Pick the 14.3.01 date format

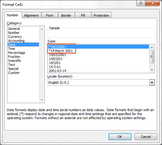click(99, 67)
